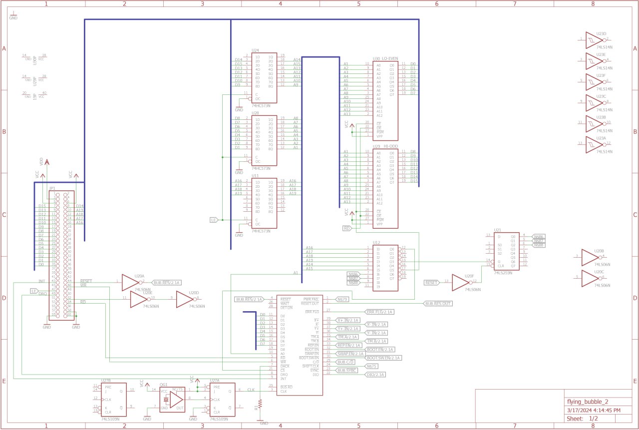Select the ERR.FLG/2.1A cross-reference label
Image resolution: width=639 pixels, height=430 pixels.
click(379, 312)
